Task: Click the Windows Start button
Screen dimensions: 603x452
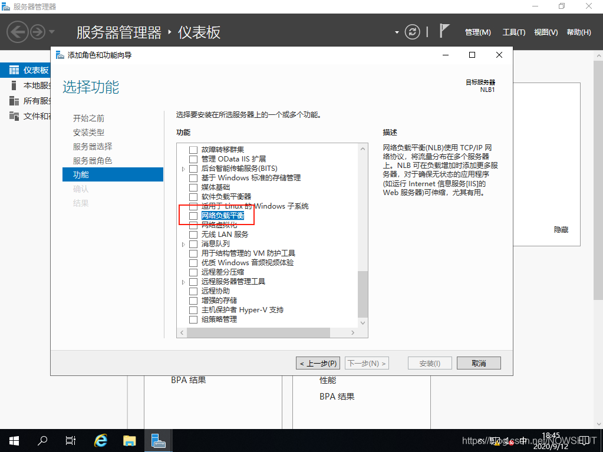Action: (x=14, y=440)
